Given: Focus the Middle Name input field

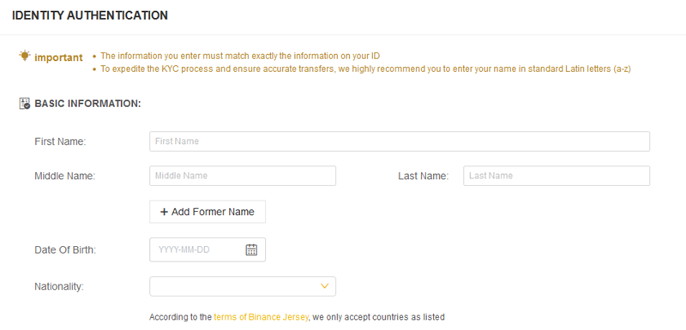Looking at the screenshot, I should click(243, 176).
